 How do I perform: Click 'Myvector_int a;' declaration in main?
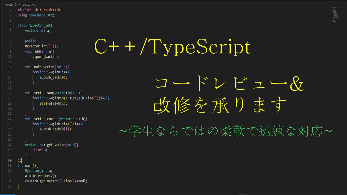39,171
